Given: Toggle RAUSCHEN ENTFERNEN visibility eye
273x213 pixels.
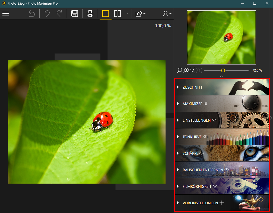Looking at the screenshot, I should coord(227,170).
